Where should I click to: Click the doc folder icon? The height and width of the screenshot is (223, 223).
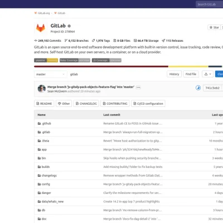[39, 219]
